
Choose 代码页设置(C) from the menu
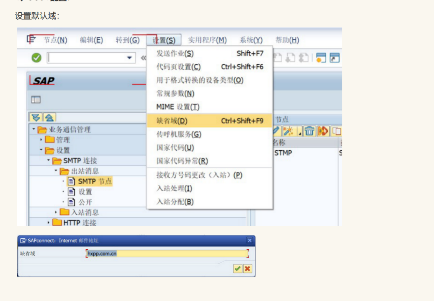click(210, 67)
